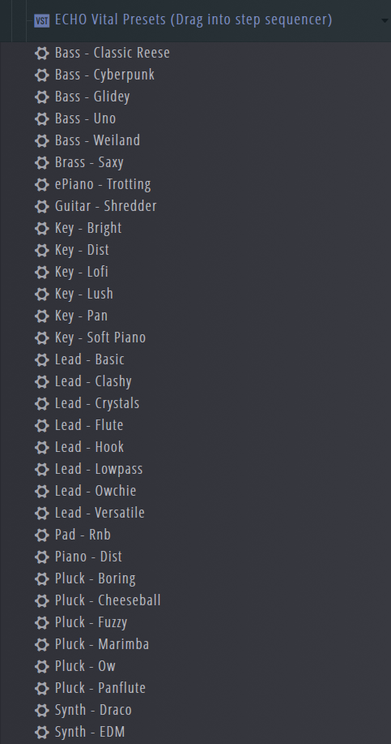
Task: Collapse the ECHO Vital Presets folder arrow
Action: click(385, 21)
